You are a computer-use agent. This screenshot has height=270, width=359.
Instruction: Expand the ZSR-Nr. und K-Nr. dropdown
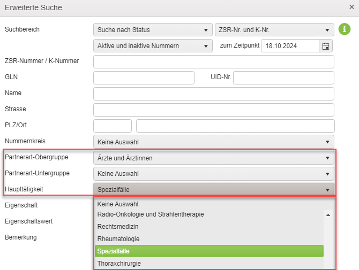click(x=274, y=30)
